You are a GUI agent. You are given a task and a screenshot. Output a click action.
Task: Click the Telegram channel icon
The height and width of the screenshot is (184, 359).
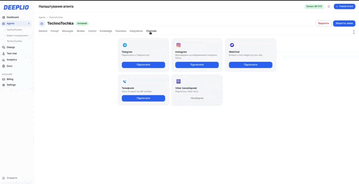pyautogui.click(x=125, y=45)
